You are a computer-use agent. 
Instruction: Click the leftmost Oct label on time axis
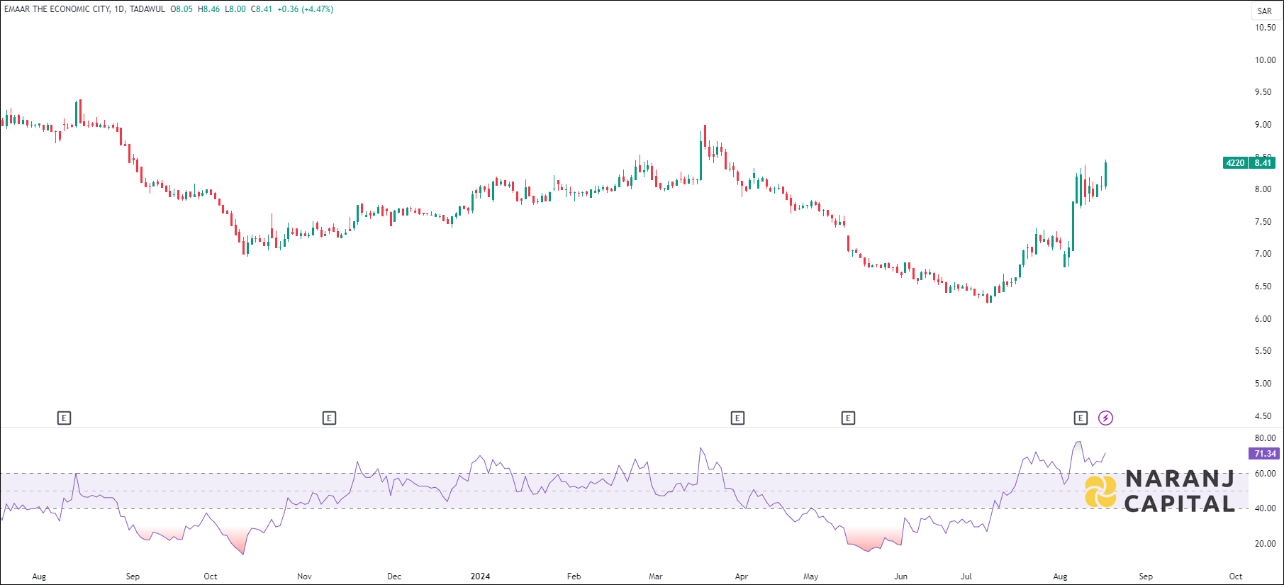click(211, 576)
